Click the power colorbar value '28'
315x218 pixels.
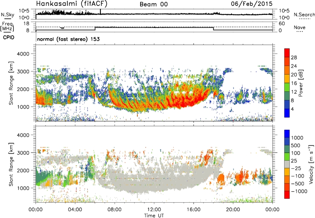point(294,57)
